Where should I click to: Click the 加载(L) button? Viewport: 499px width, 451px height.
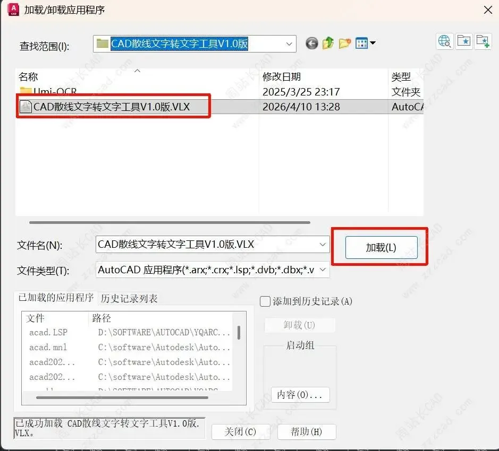pos(381,247)
